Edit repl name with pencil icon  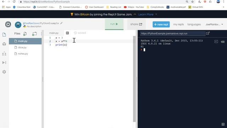pos(61,23)
